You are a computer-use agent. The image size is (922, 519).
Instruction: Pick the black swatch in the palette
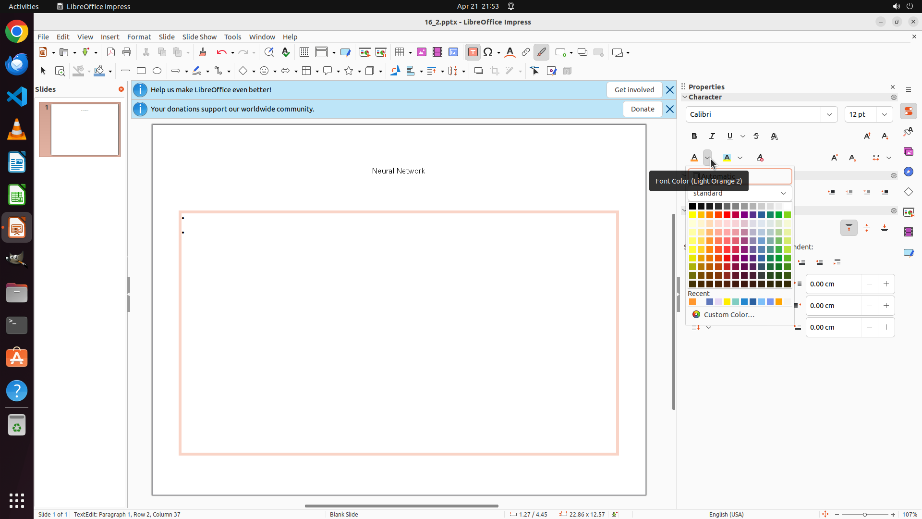pyautogui.click(x=692, y=206)
